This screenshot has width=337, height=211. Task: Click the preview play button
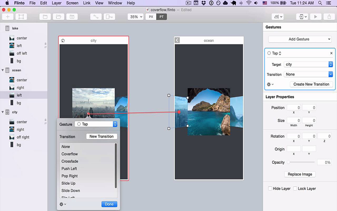[316, 17]
